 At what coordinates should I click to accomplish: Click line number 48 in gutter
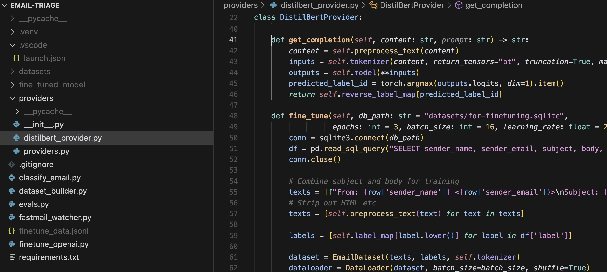click(233, 116)
